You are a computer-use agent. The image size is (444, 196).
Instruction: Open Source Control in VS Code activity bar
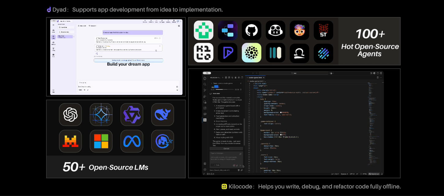pos(205,90)
